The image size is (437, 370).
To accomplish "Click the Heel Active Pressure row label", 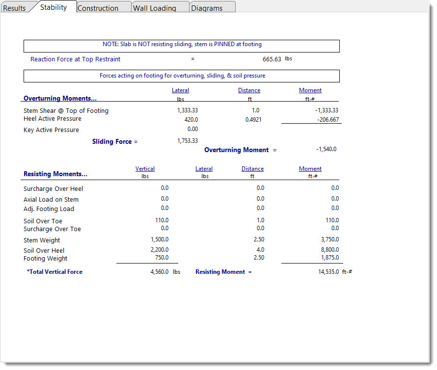I will tap(53, 119).
